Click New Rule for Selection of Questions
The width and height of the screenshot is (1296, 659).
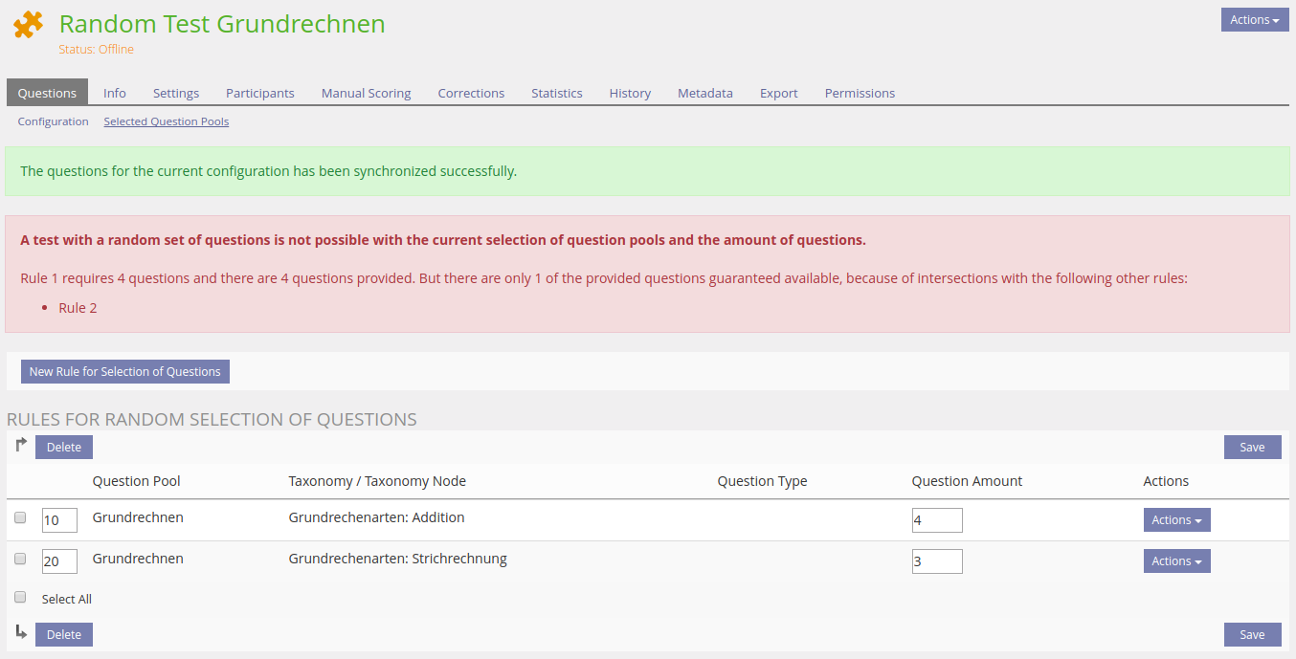[125, 372]
